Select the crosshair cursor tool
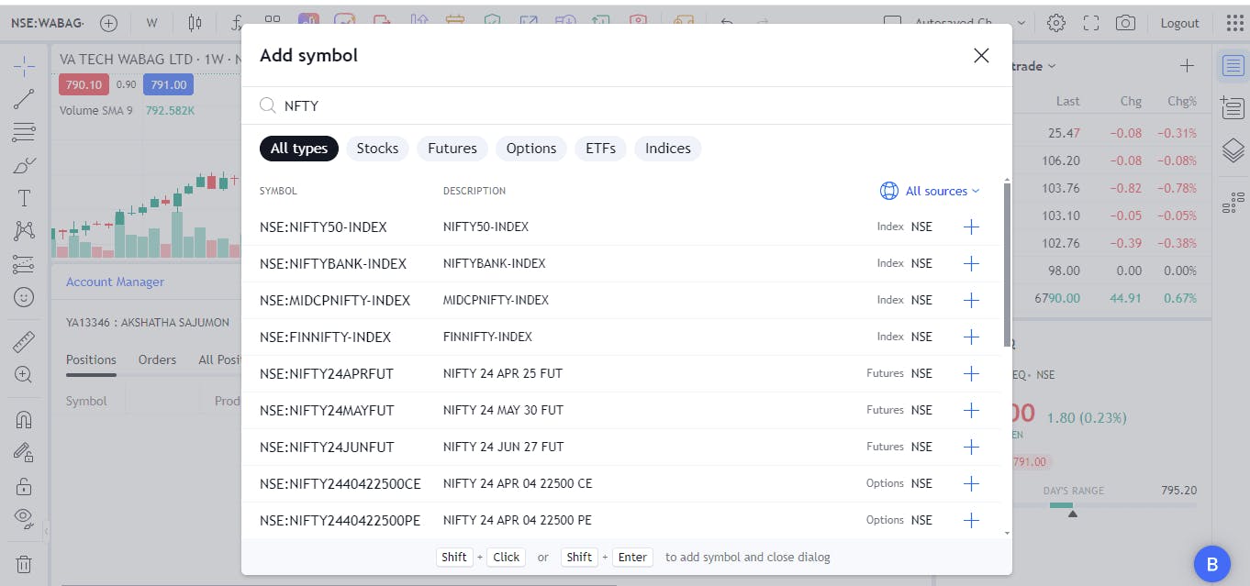This screenshot has height=586, width=1250. tap(25, 66)
